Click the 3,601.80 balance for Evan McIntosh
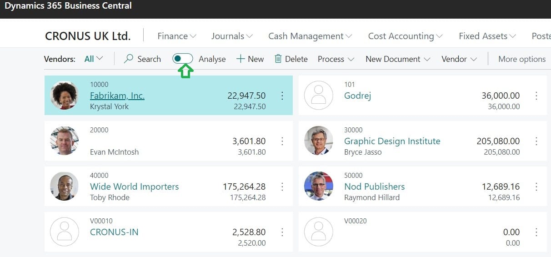551x257 pixels. pos(249,141)
